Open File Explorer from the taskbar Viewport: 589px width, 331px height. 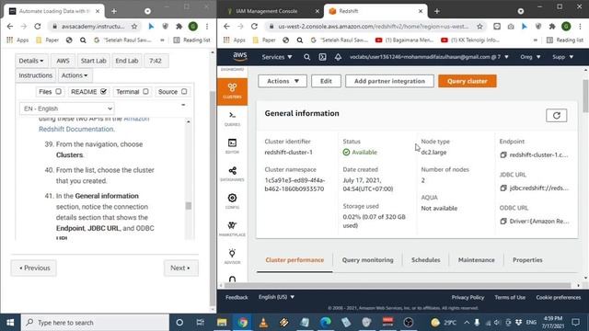[222, 323]
